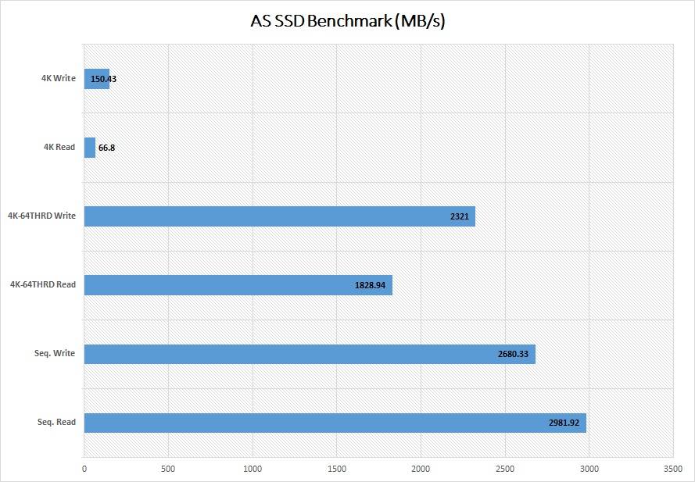Select the 4K Read bar
The height and width of the screenshot is (482, 695).
(x=90, y=148)
